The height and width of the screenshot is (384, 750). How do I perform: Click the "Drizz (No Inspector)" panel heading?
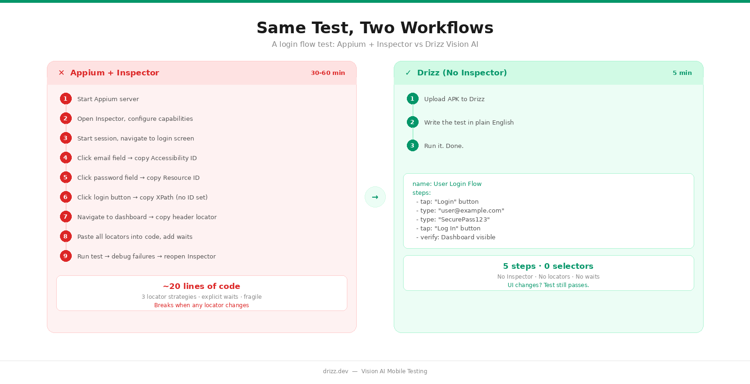pyautogui.click(x=462, y=73)
